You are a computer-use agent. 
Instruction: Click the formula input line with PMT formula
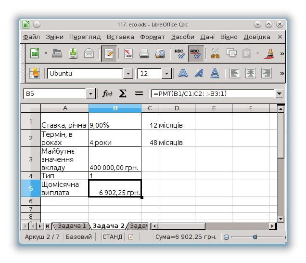213,94
